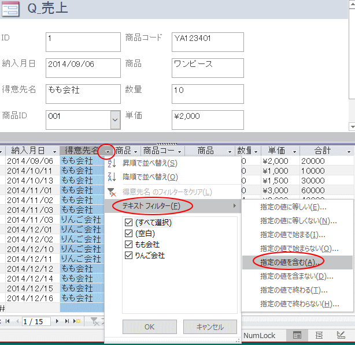
Task: Open 合計 column filter dropdown arrow
Action: click(349, 152)
